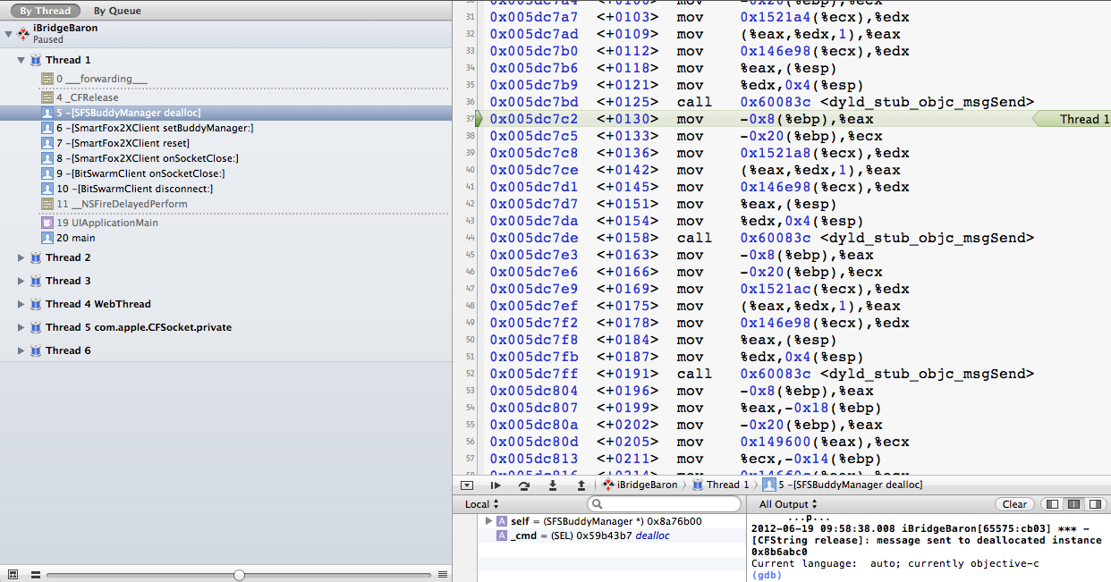This screenshot has width=1111, height=582.
Task: Click the iBridgeBaron app icon in navigator
Action: pyautogui.click(x=23, y=33)
